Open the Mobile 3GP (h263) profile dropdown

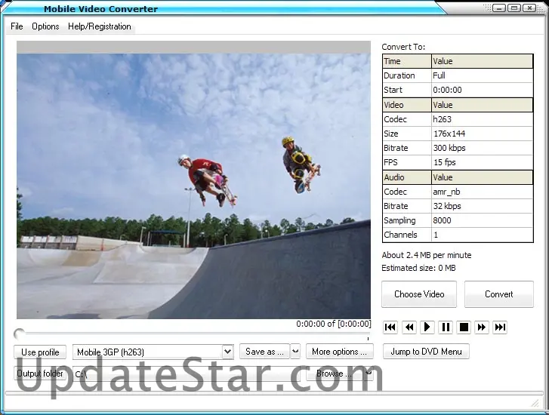coord(227,352)
